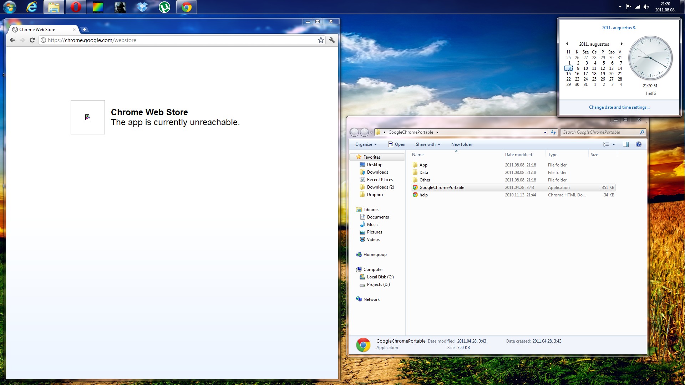Screen dimensions: 685x385
Task: Open Recent Places in Favorites
Action: pos(380,180)
